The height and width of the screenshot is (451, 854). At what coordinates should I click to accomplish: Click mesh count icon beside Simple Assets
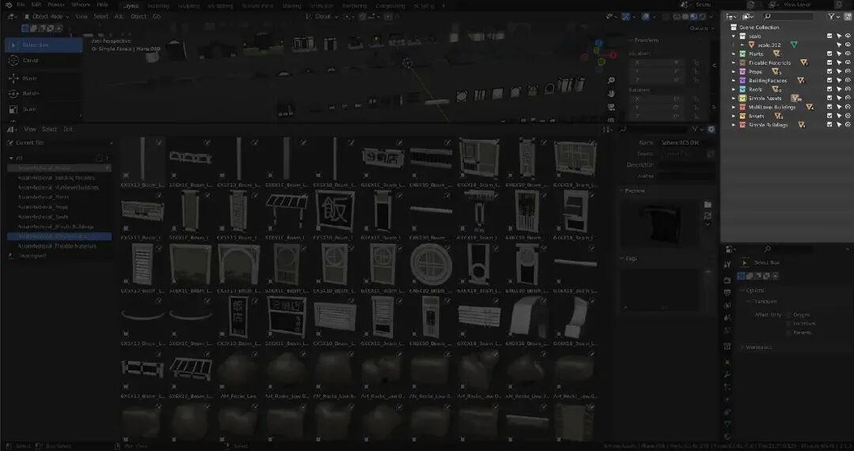tap(795, 98)
